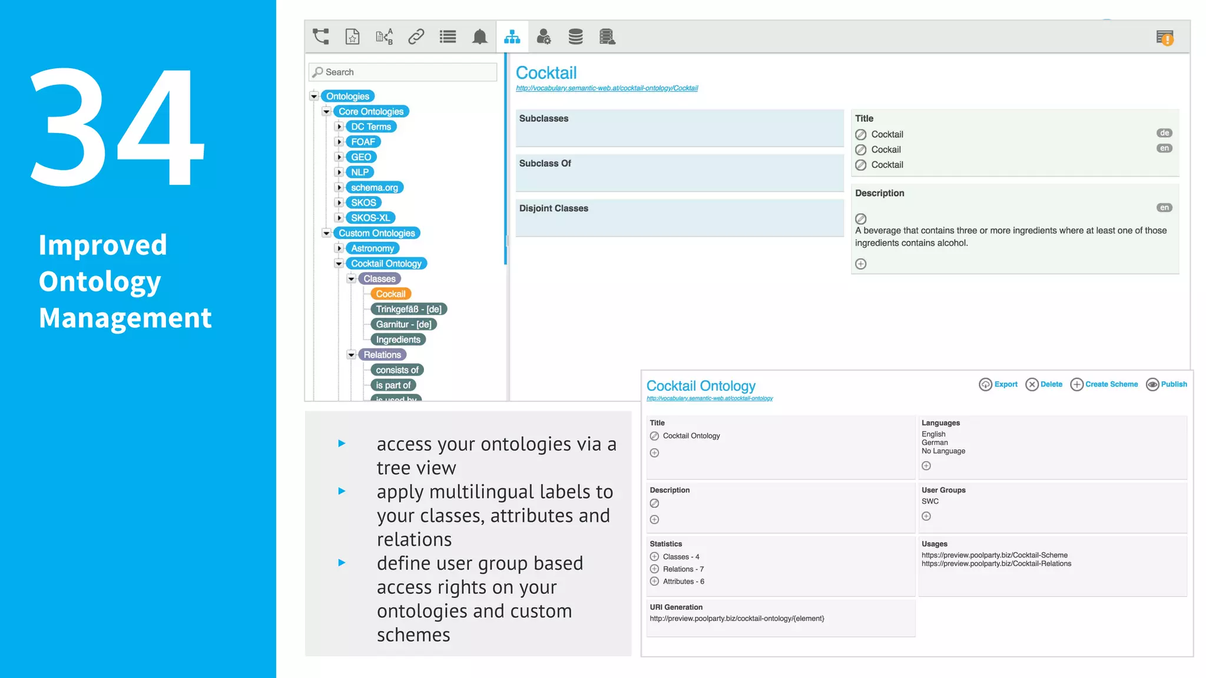The image size is (1206, 678).
Task: Collapse the Cocktail Ontology tree node
Action: tap(339, 264)
